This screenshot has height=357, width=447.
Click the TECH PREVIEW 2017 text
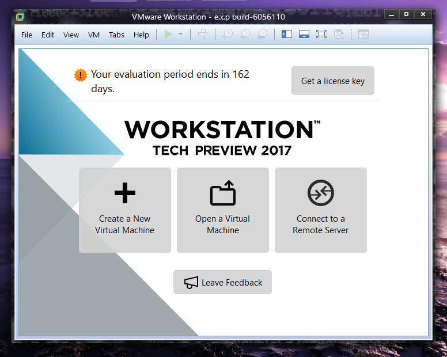point(222,150)
